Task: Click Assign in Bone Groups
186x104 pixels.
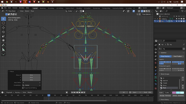Action: pos(162,96)
